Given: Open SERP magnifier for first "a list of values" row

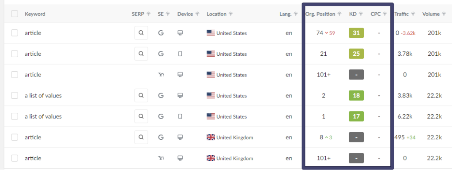Looking at the screenshot, I should click(x=141, y=95).
